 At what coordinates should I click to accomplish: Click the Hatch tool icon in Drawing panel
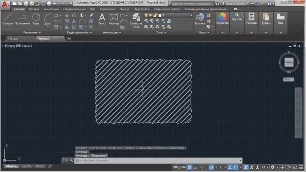56,27
